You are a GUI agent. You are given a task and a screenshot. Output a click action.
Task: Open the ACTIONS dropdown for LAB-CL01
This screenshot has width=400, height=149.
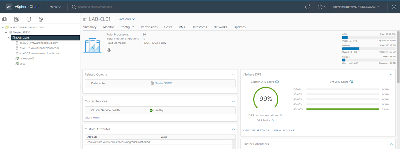coord(127,19)
